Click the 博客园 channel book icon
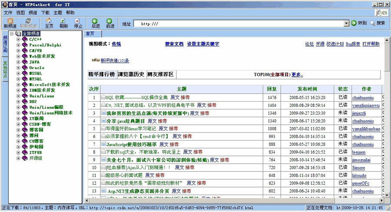The image size is (391, 212). pyautogui.click(x=25, y=130)
